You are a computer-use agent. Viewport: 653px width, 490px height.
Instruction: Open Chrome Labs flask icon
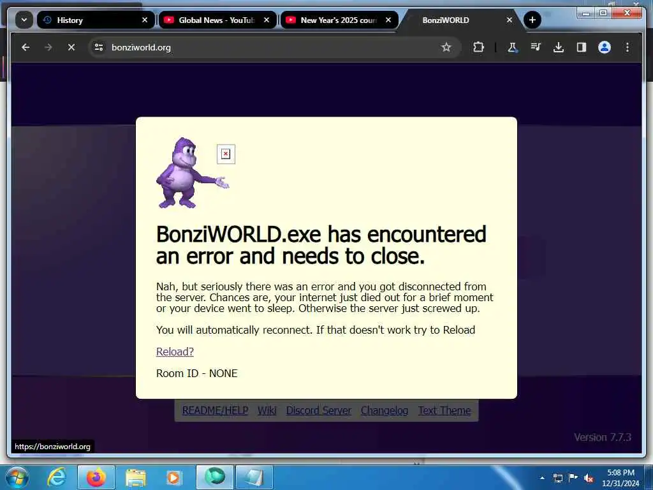(513, 47)
